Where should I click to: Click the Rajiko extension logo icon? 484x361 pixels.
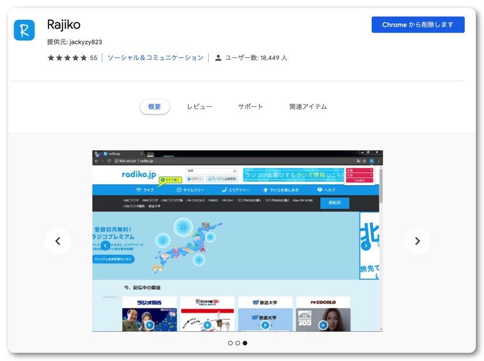[24, 30]
